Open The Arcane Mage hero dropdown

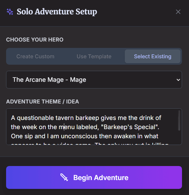coord(91,80)
